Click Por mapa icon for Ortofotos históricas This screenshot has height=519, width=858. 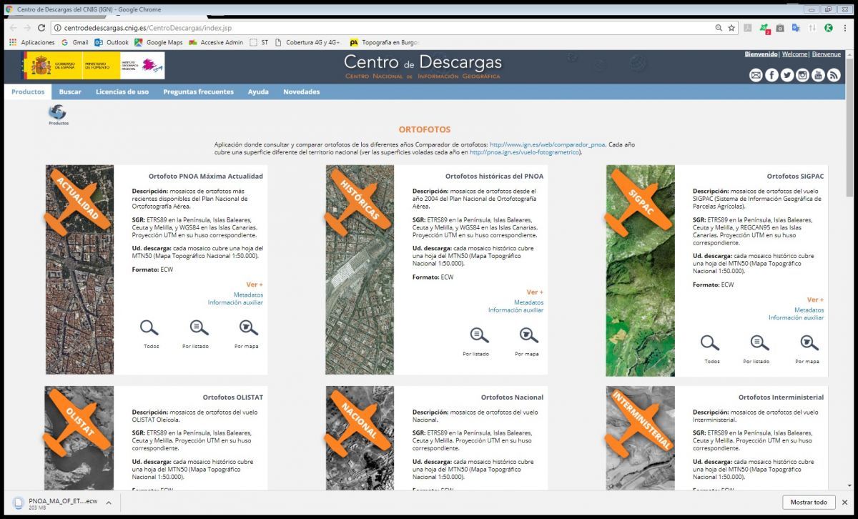528,335
